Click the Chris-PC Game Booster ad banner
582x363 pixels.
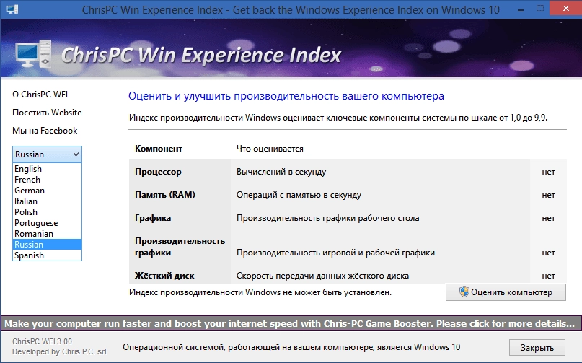(x=291, y=323)
